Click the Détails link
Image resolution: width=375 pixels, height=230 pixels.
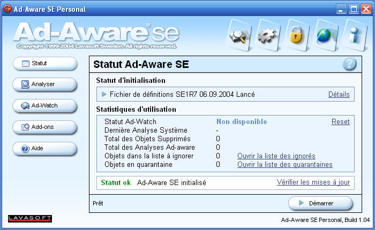click(339, 95)
